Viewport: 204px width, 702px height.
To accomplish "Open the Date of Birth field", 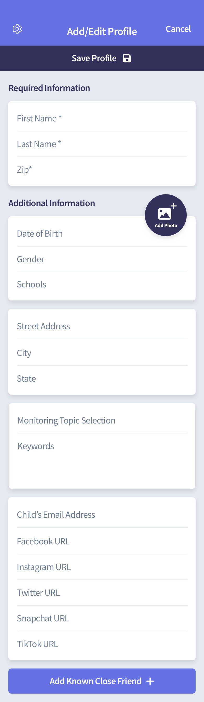I will click(x=79, y=233).
